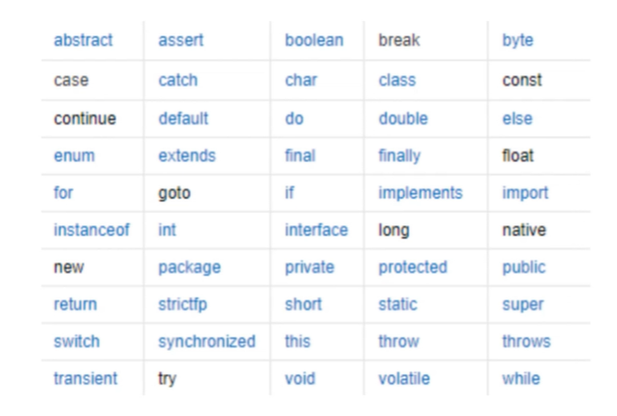This screenshot has width=617, height=416.
Task: Open the 'finally' keyword link
Action: [399, 156]
